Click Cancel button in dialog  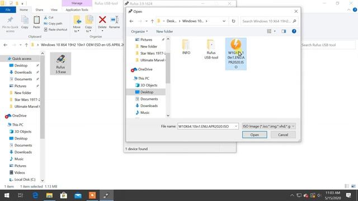pos(283,135)
